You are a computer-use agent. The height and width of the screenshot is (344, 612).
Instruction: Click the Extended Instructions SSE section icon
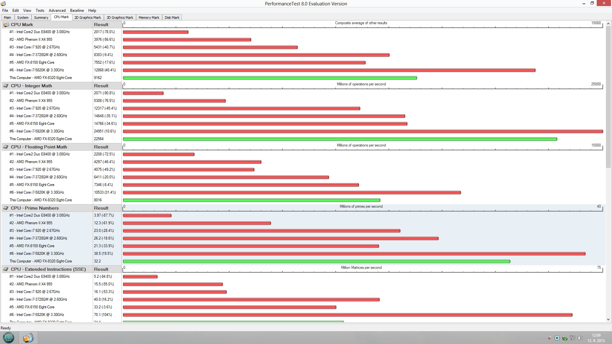[6, 269]
